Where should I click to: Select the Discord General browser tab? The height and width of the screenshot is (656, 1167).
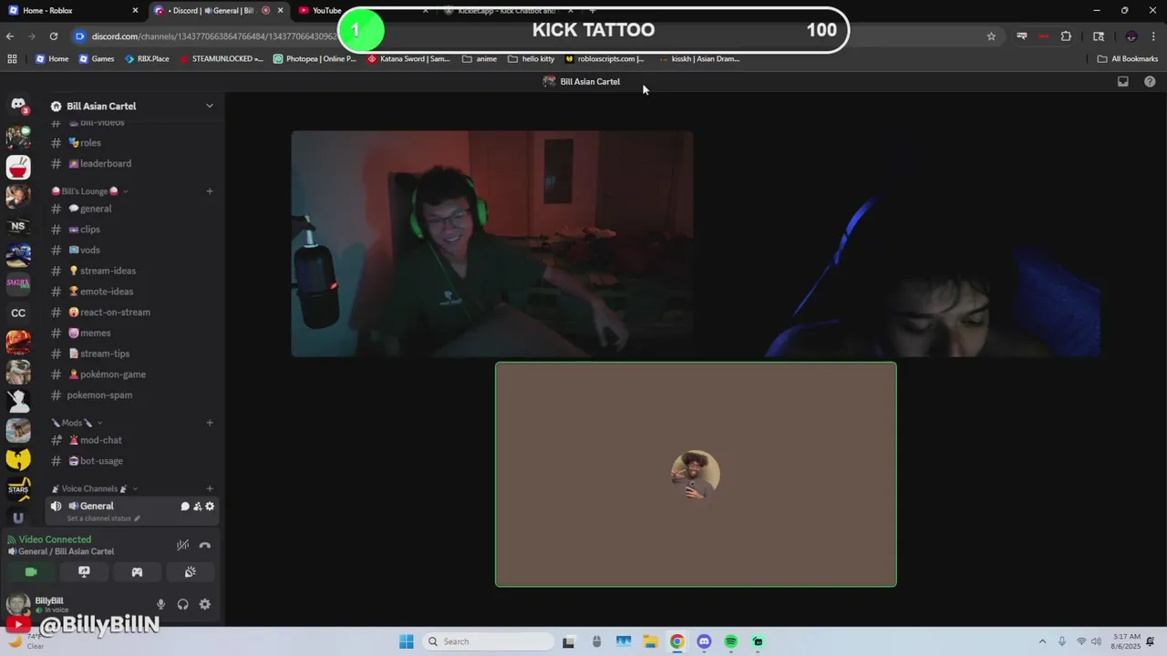pos(217,10)
